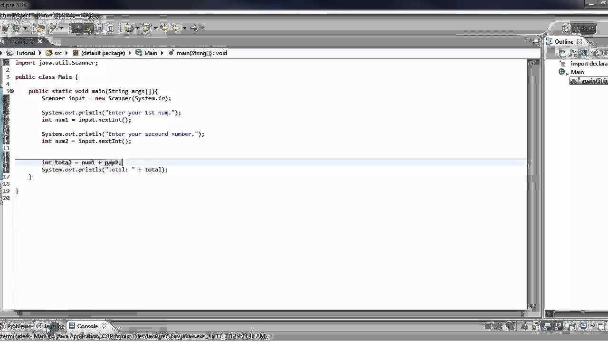Toggle Block Selection Mode icon
Screen dimensions: 608x342
99,28
